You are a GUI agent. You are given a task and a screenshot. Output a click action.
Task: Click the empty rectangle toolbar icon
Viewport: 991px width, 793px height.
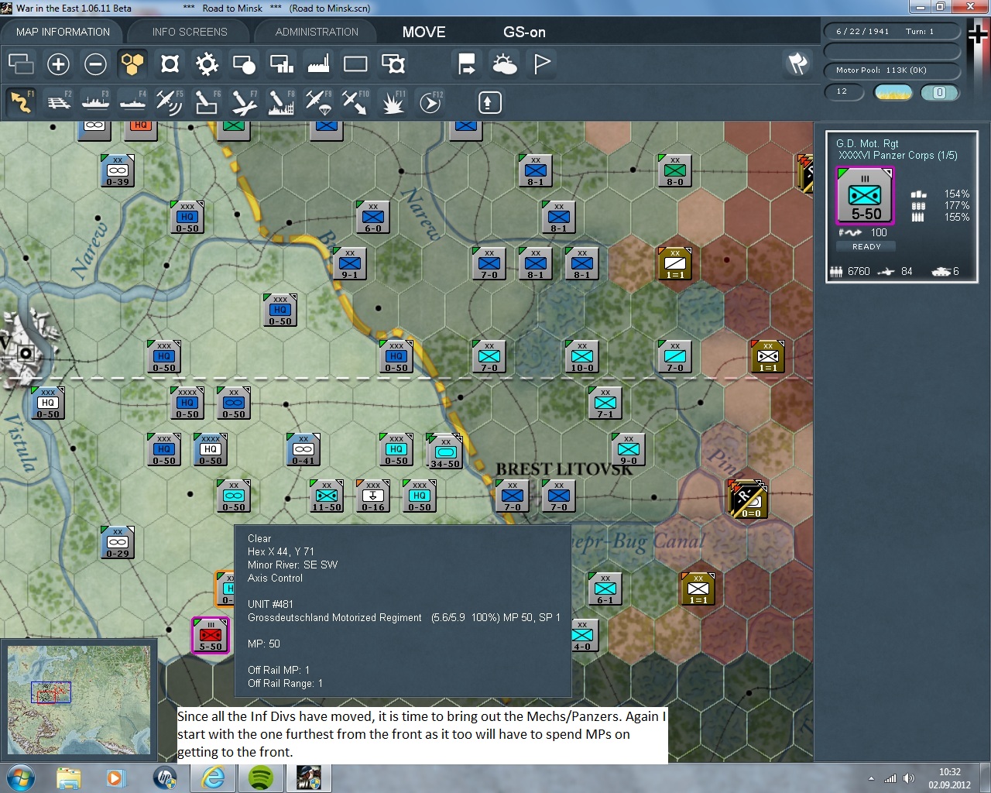click(355, 64)
